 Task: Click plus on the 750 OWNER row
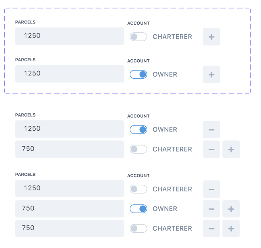tap(231, 208)
